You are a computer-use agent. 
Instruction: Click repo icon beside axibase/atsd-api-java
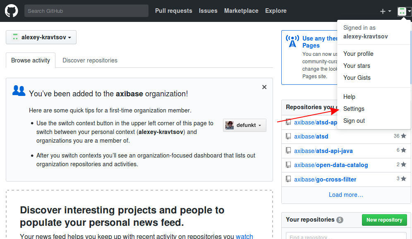click(x=288, y=151)
